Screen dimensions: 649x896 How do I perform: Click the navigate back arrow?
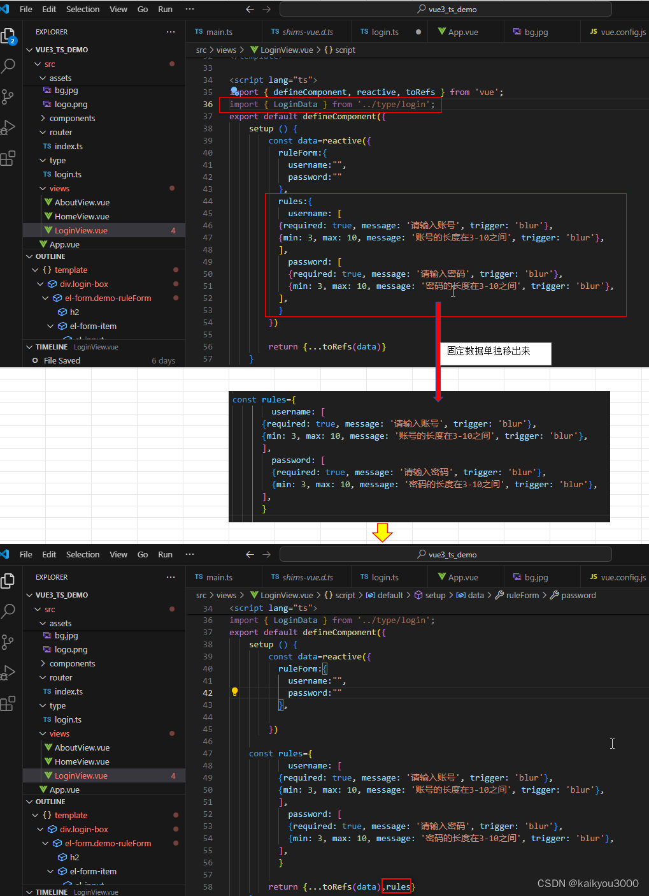(250, 9)
